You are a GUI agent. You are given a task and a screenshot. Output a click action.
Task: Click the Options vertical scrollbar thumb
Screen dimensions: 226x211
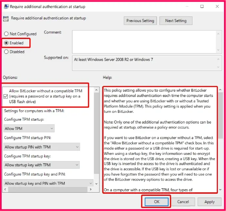96,133
